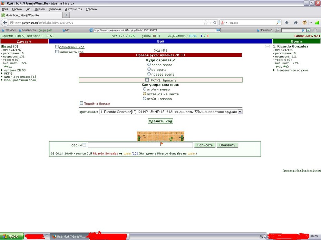Click the green signal bars icon

(317, 23)
